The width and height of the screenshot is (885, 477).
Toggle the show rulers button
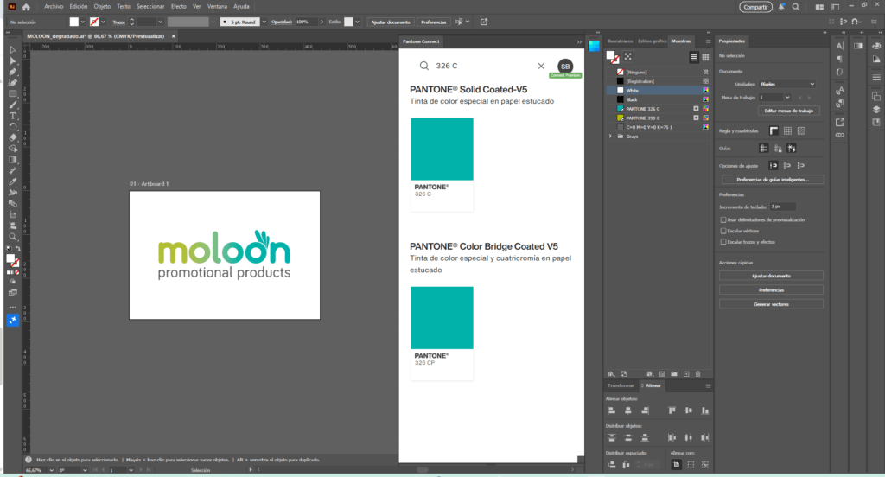coord(774,131)
